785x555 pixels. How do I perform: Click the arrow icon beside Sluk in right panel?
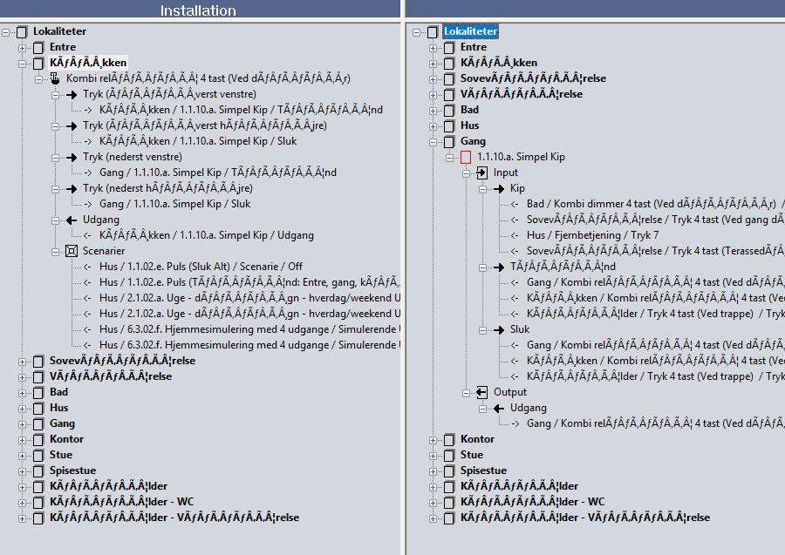pyautogui.click(x=498, y=329)
